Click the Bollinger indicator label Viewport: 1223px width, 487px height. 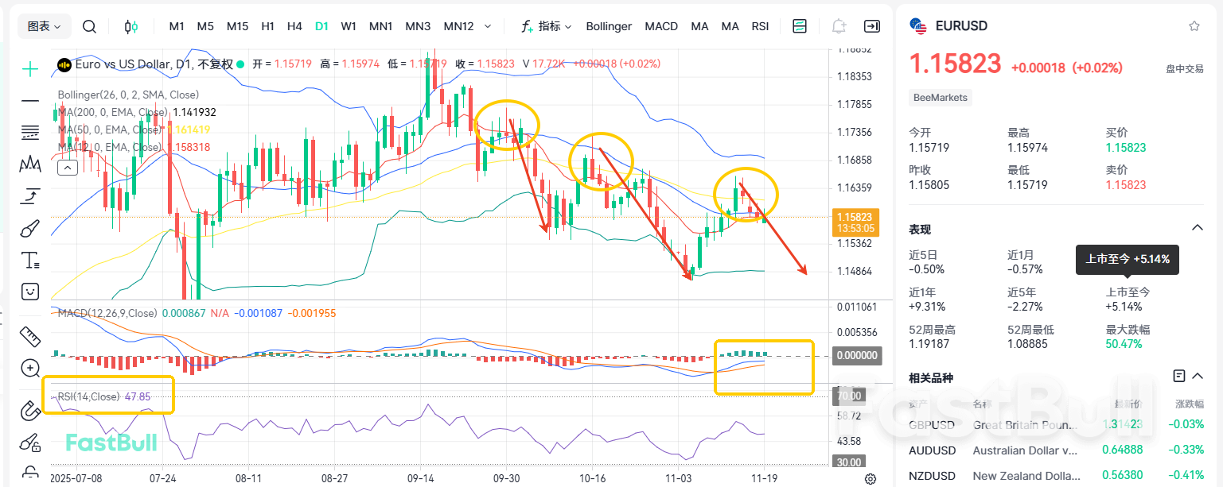[609, 25]
